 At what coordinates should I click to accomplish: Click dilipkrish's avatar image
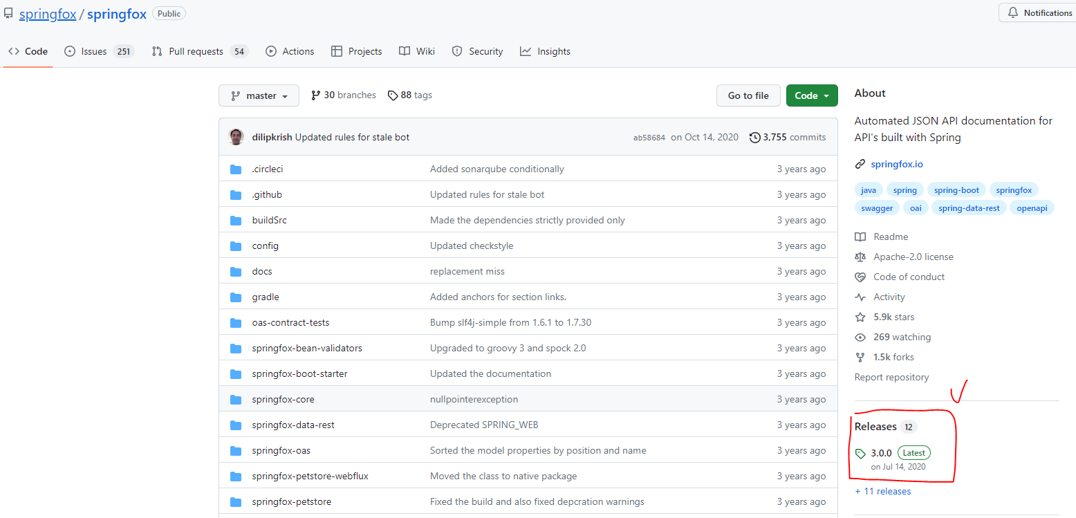click(236, 137)
